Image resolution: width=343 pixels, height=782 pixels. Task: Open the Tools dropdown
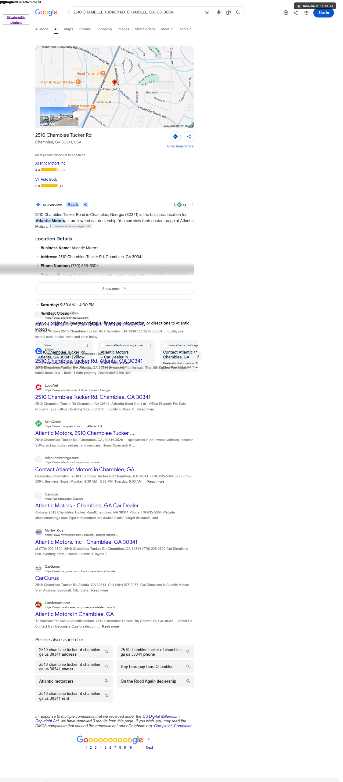pyautogui.click(x=186, y=29)
